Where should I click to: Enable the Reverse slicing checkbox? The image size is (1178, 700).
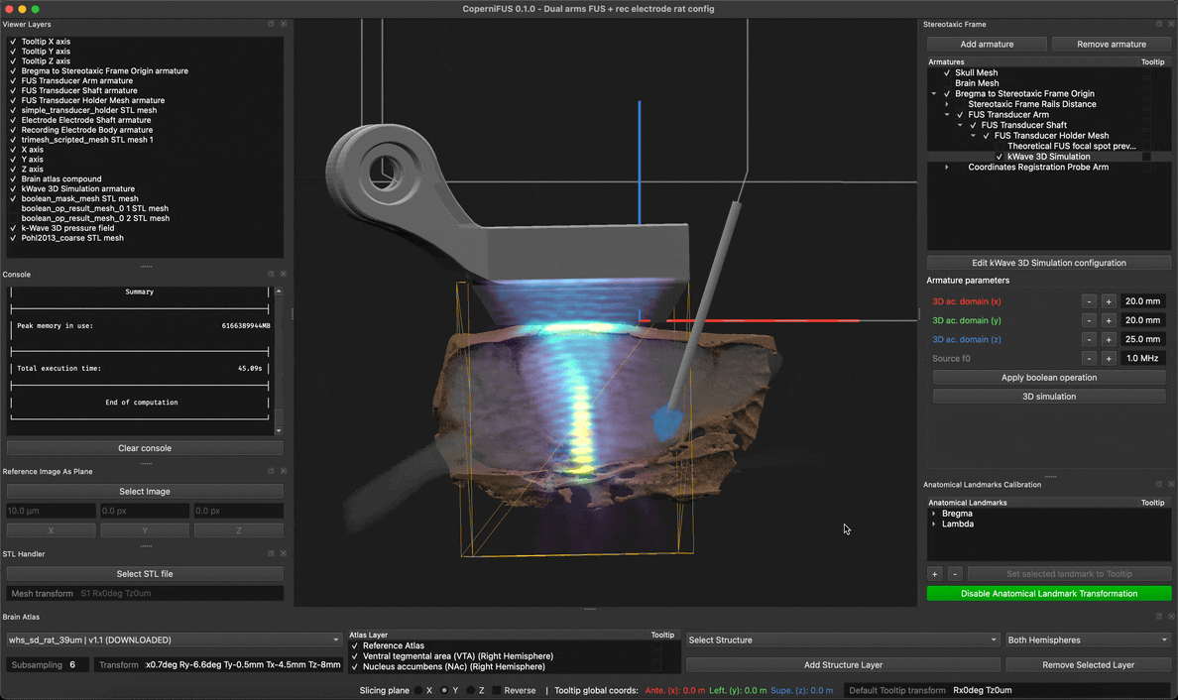tap(497, 690)
